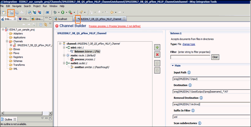Switch to the iWay tab in left panel

click(x=24, y=19)
